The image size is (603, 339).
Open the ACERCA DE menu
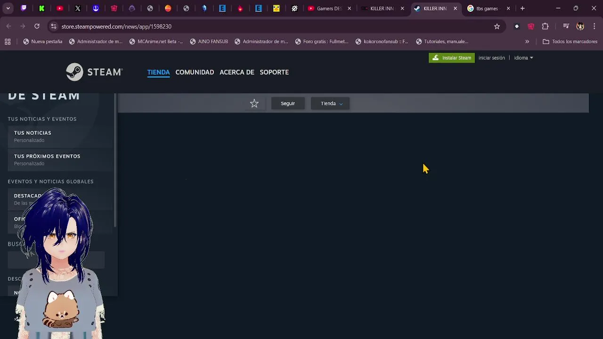(237, 72)
